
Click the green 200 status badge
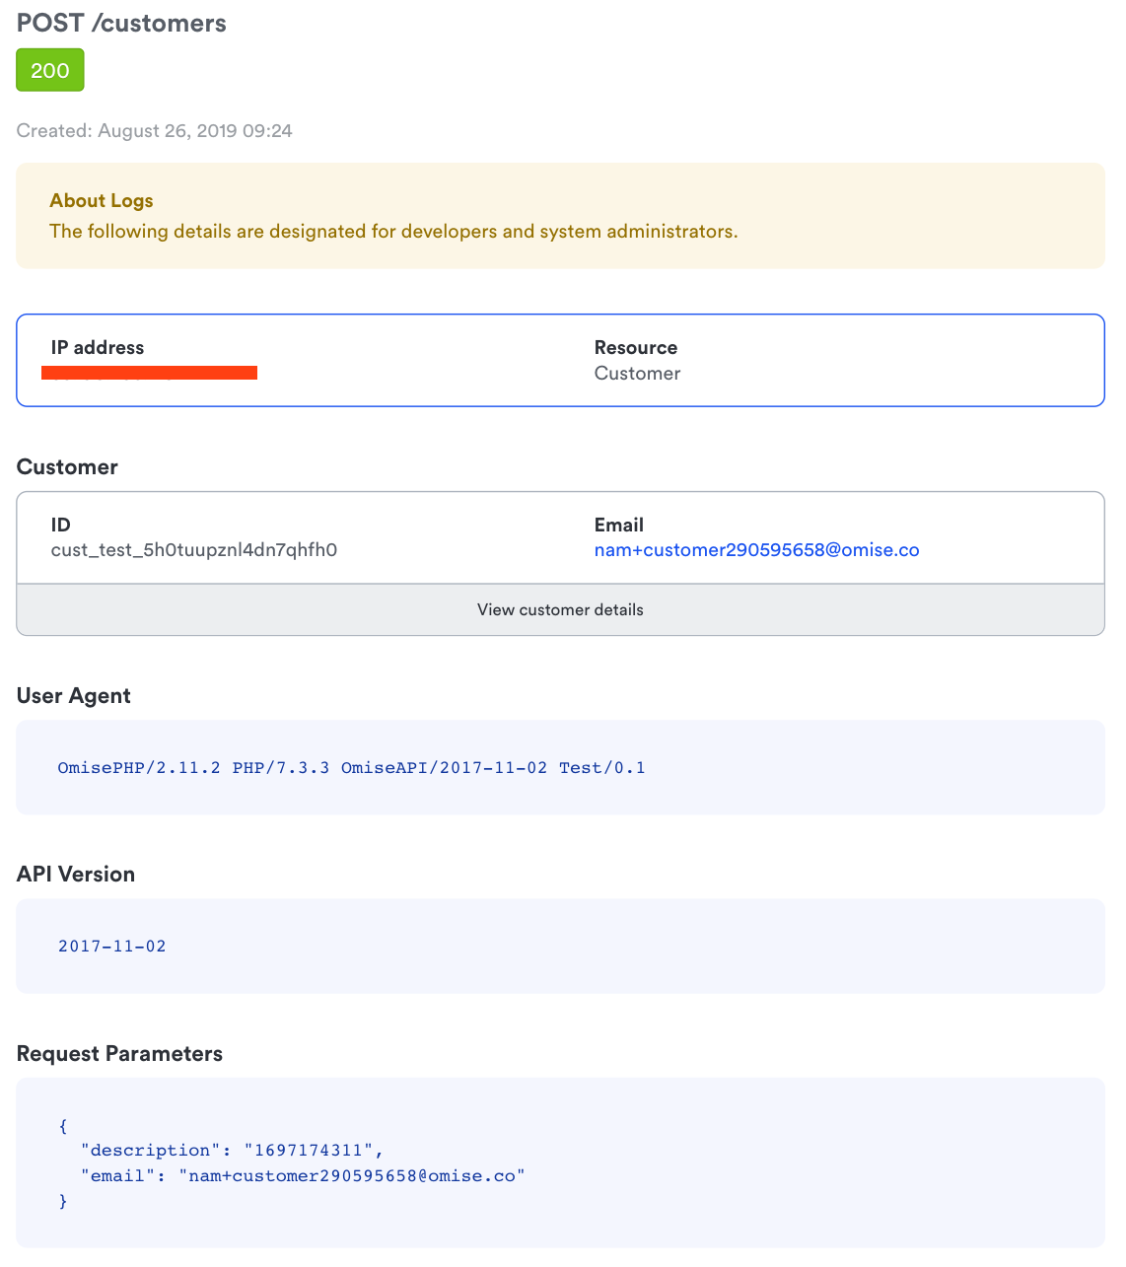pyautogui.click(x=50, y=71)
